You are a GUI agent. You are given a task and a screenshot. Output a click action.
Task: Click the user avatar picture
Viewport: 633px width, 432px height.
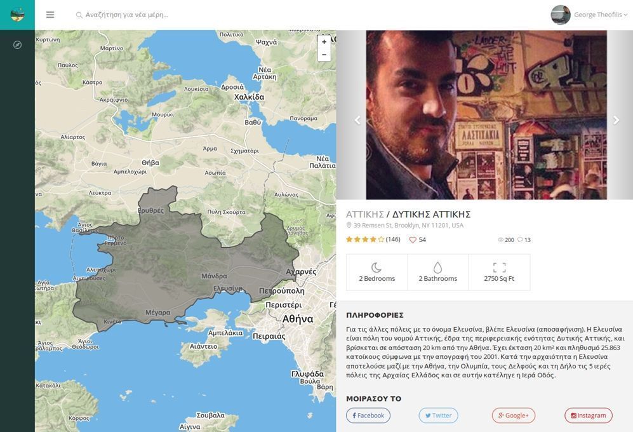[561, 15]
